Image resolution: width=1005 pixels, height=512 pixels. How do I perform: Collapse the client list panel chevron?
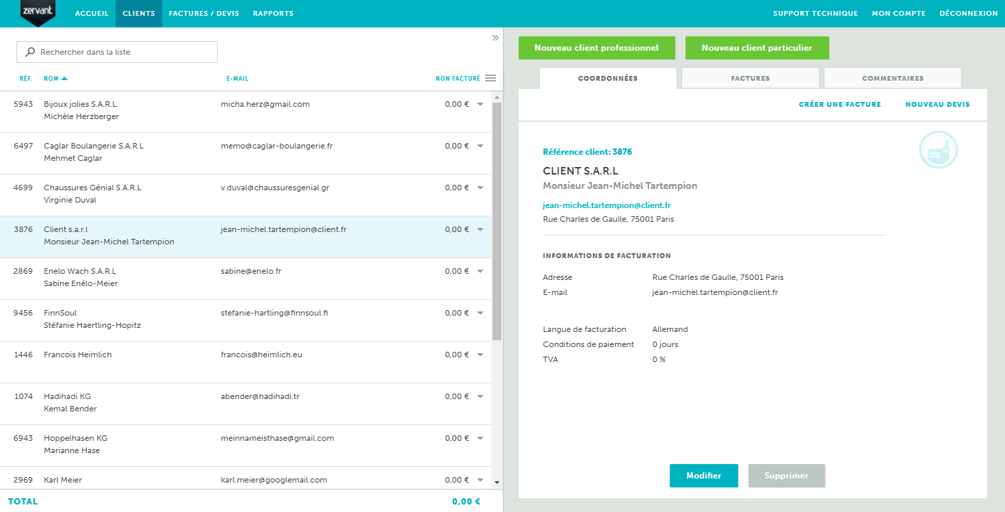(x=495, y=38)
